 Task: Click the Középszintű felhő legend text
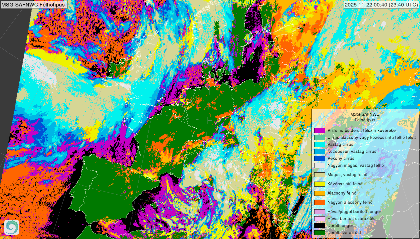pyautogui.click(x=345, y=184)
